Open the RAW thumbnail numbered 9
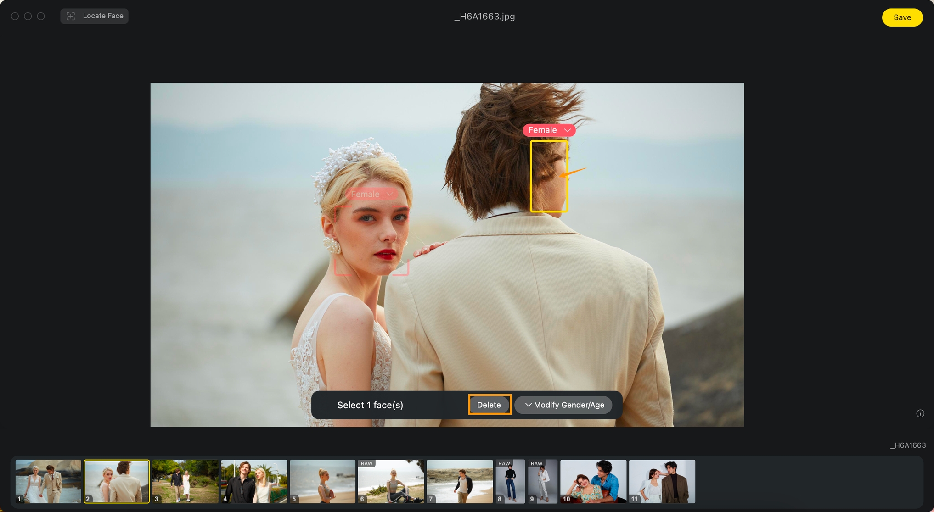The height and width of the screenshot is (512, 934). 542,481
